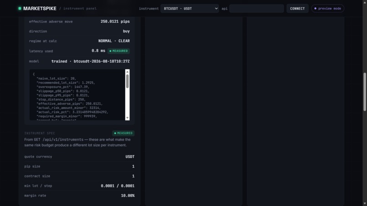Click the "stop_distance_pips" JSON line
Viewport: 367px width, 206px height.
pyautogui.click(x=61, y=100)
